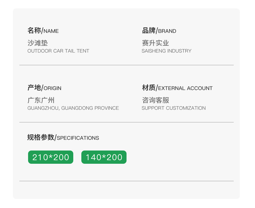Click the 沙滩垫 product name text
Image resolution: width=255 pixels, height=208 pixels.
(37, 43)
